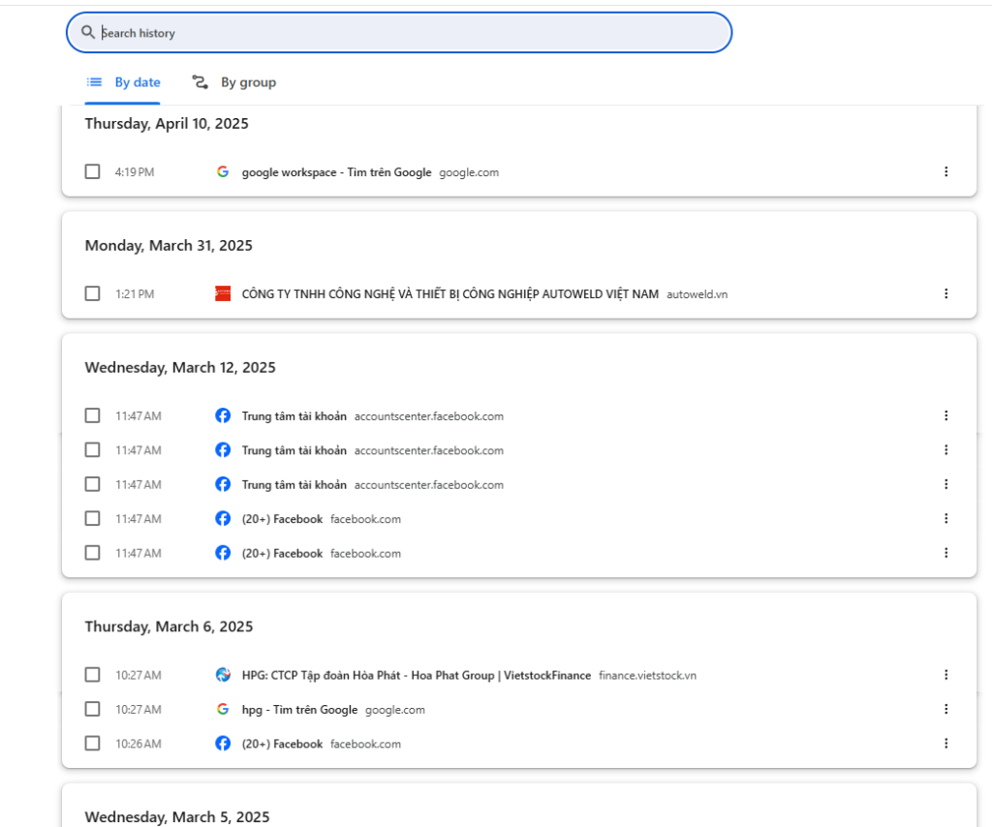Image resolution: width=992 pixels, height=827 pixels.
Task: Check the third Trung tâm tài khoản entry
Action: [x=92, y=484]
